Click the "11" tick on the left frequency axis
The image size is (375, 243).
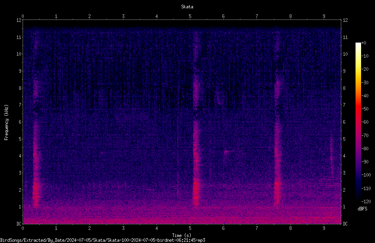pos(19,37)
